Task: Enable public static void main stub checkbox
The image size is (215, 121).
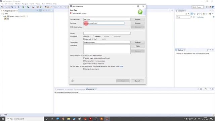Action: [84, 58]
